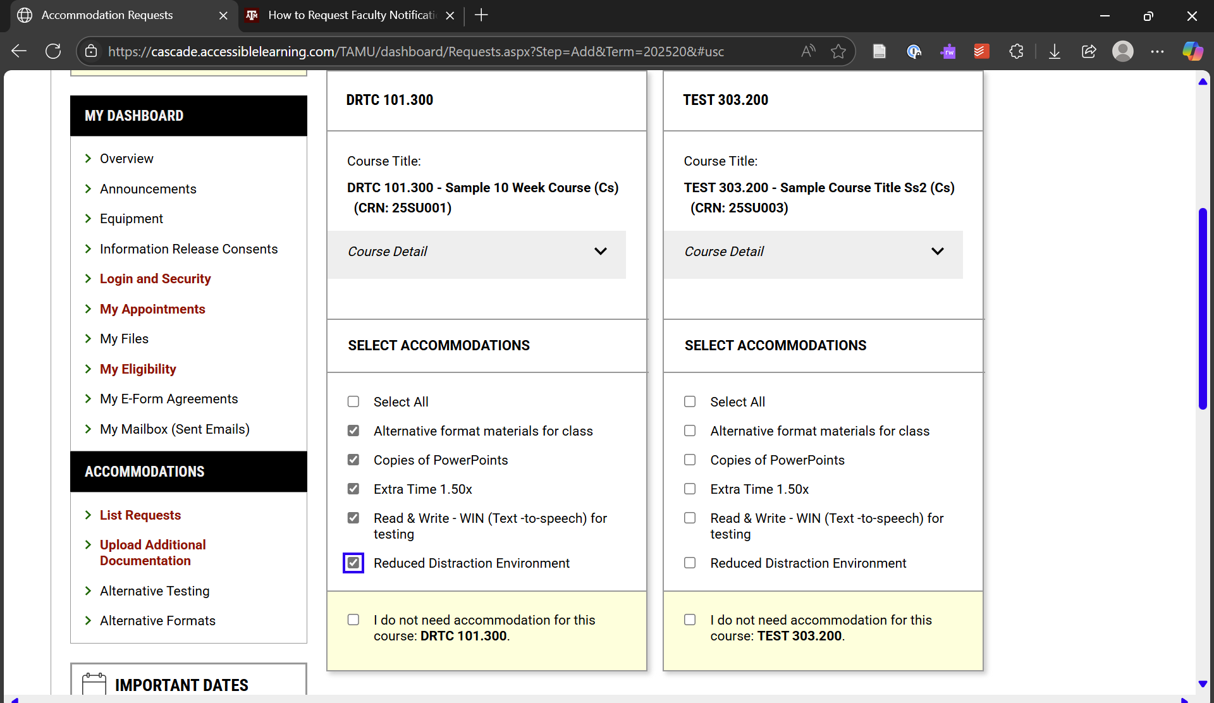Share this page
The image size is (1214, 703).
[x=1089, y=51]
